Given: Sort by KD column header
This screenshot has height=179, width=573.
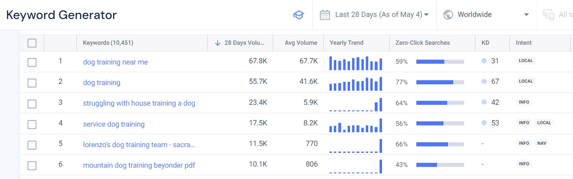Looking at the screenshot, I should click(x=486, y=43).
